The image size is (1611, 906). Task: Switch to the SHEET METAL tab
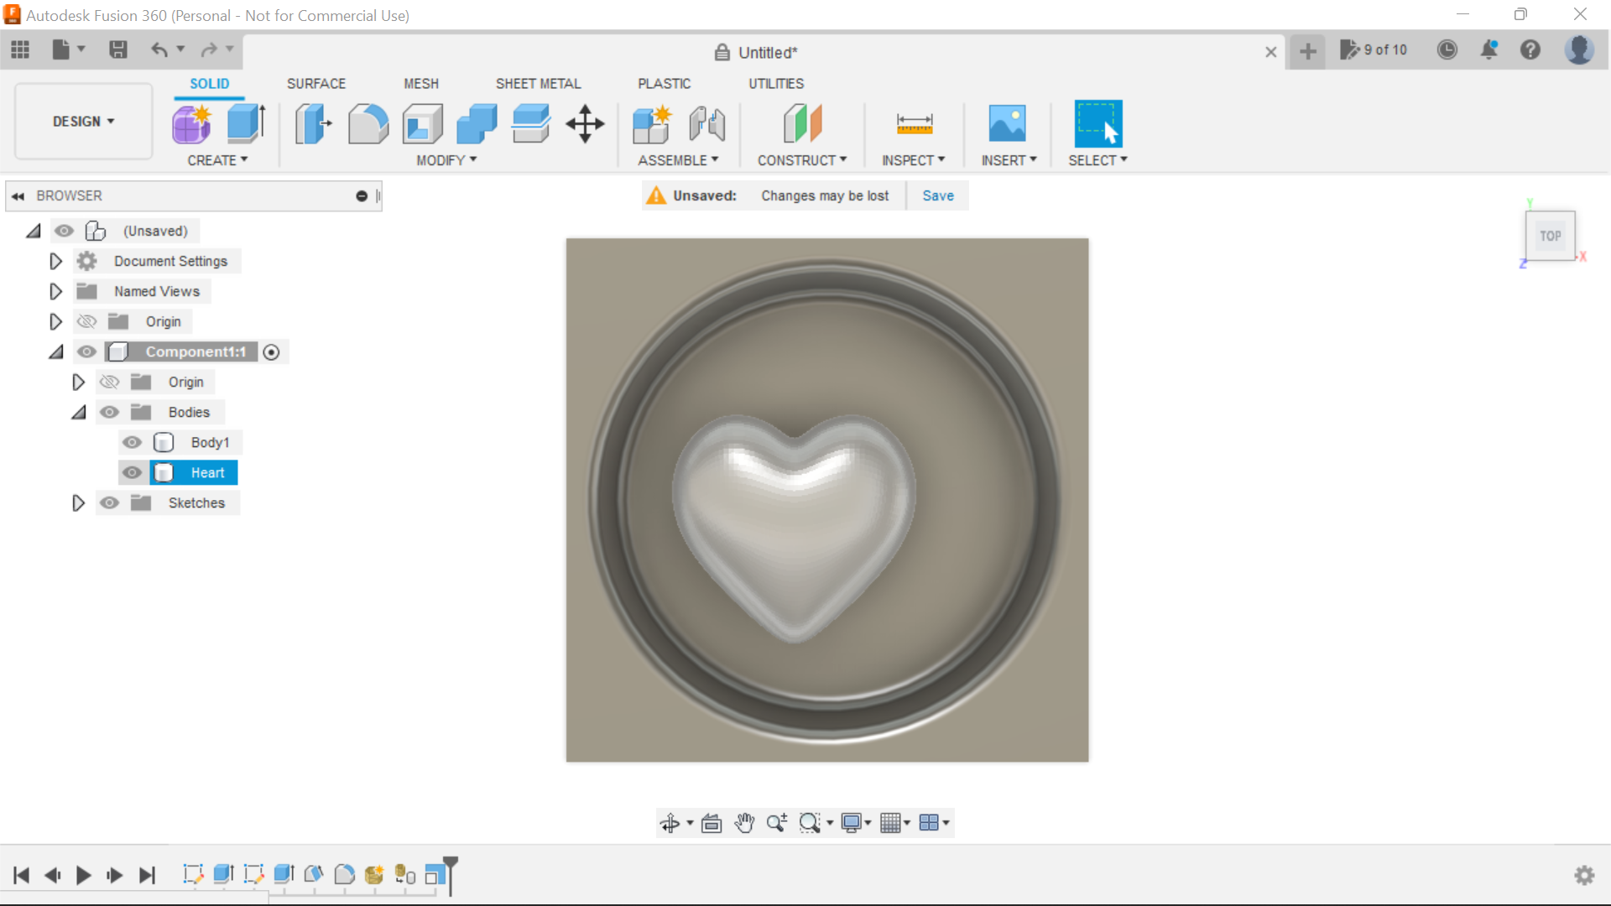pyautogui.click(x=538, y=83)
